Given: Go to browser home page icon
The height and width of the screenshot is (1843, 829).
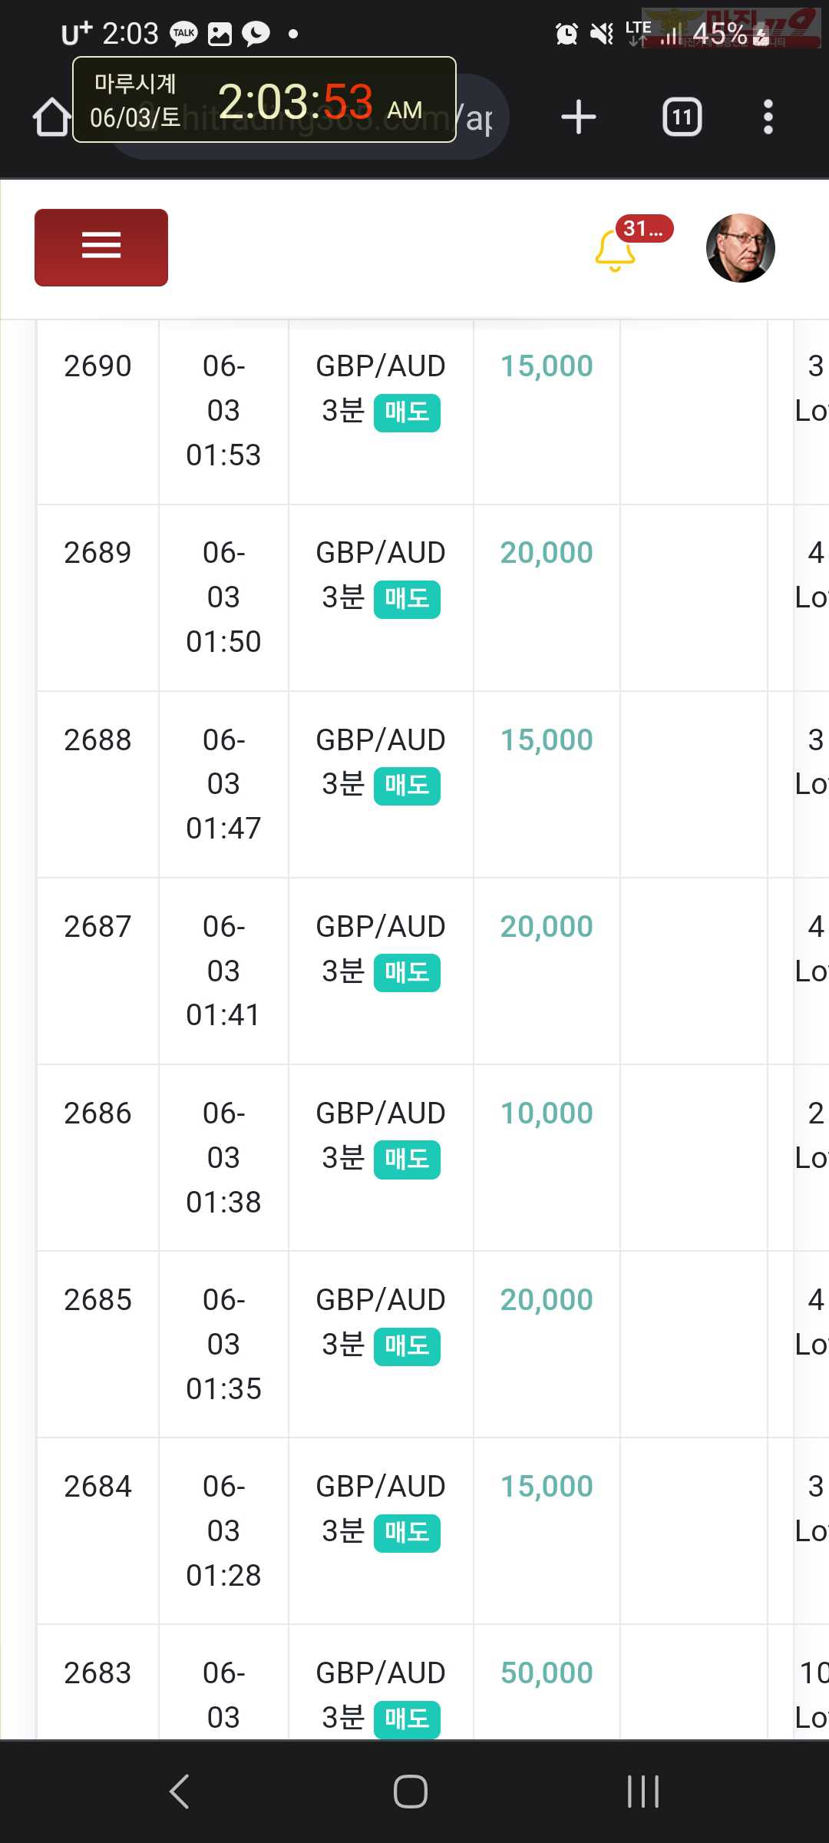Looking at the screenshot, I should [x=51, y=117].
